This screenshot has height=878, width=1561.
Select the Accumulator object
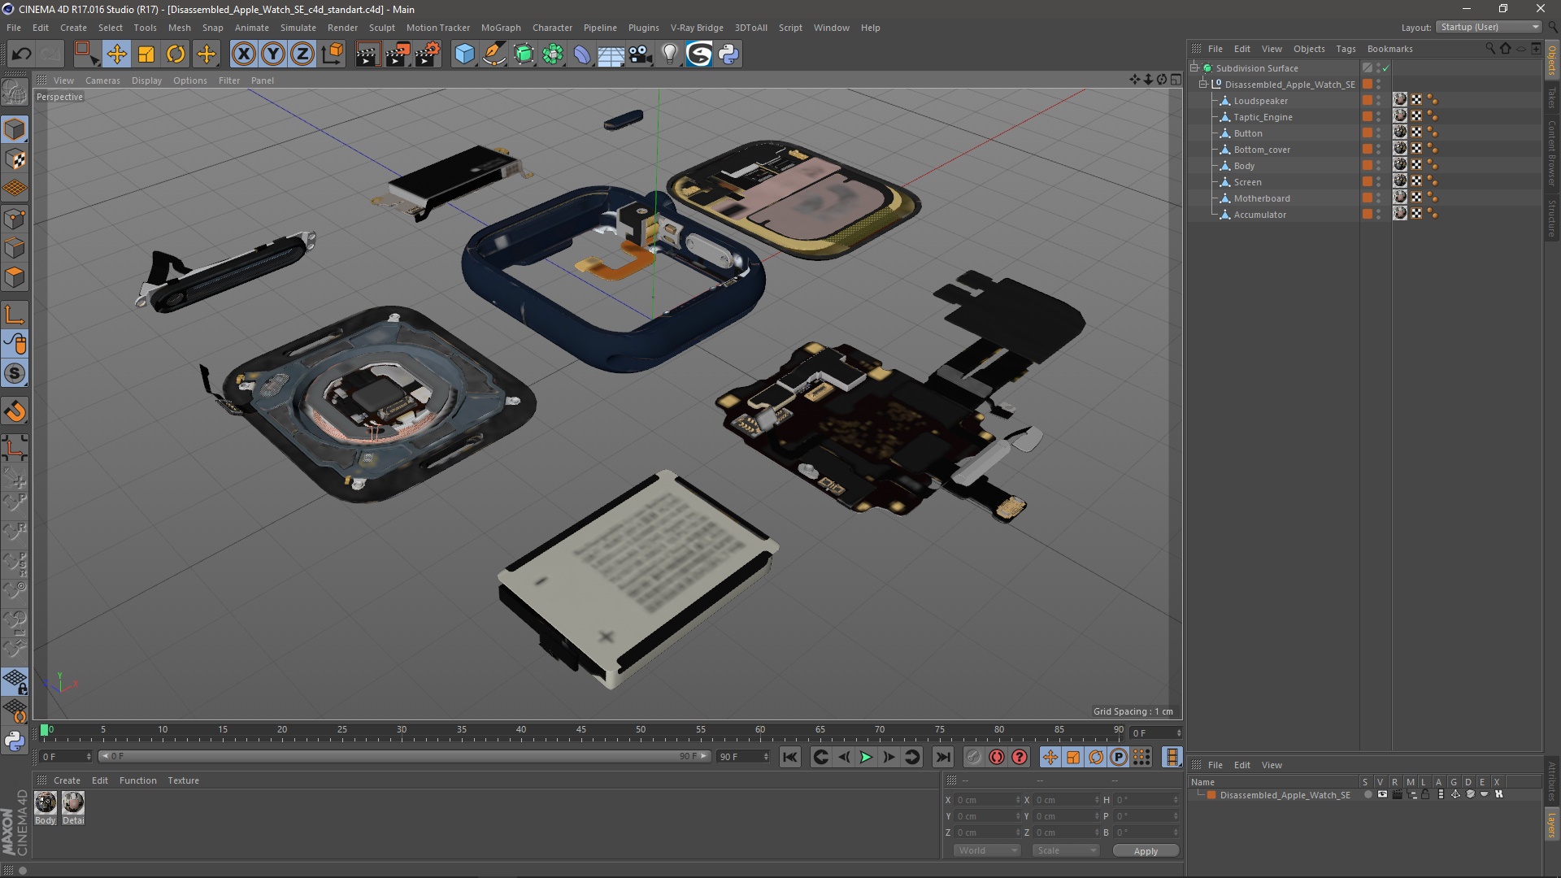[x=1259, y=215]
